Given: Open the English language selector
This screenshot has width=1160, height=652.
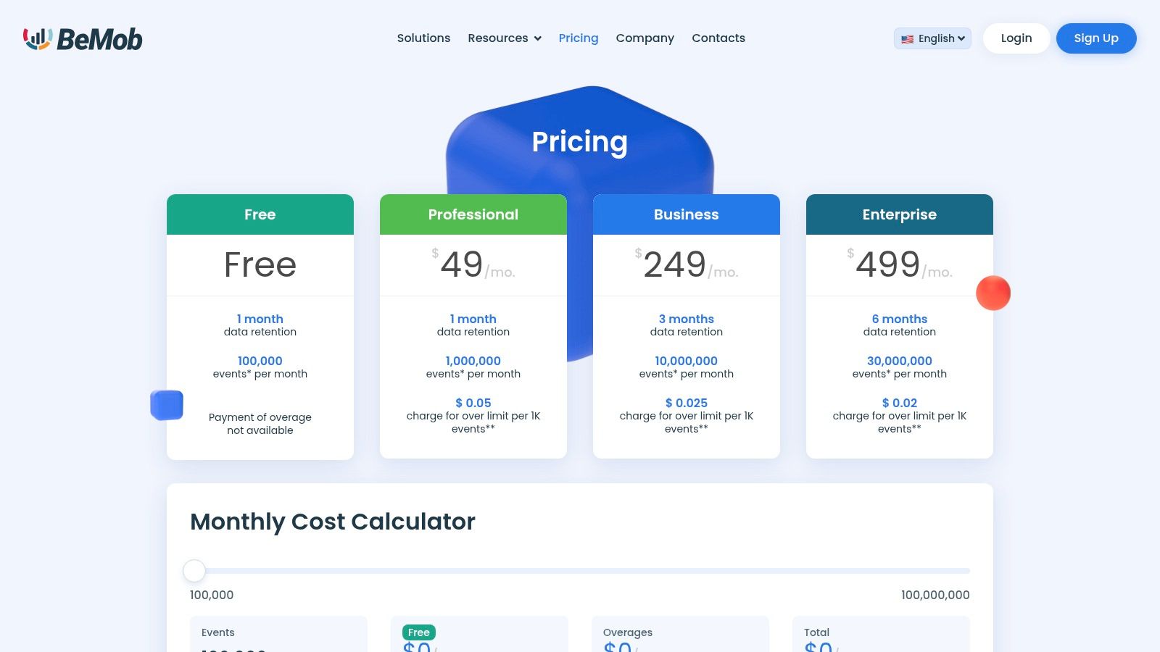Looking at the screenshot, I should click(932, 38).
